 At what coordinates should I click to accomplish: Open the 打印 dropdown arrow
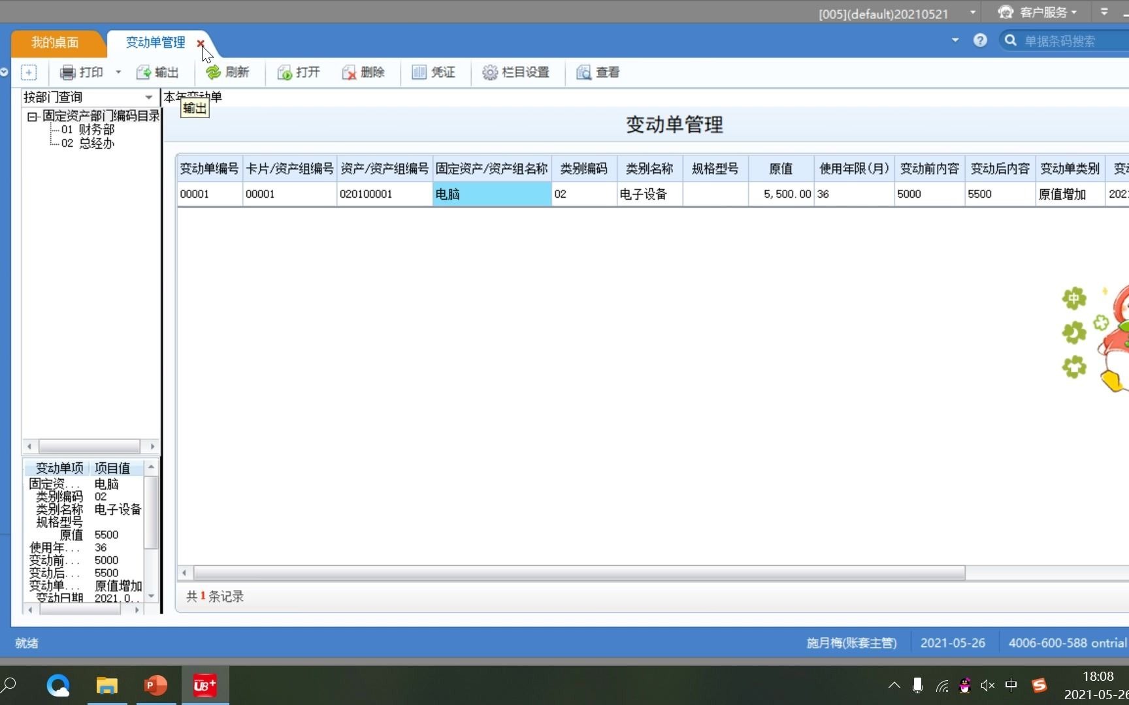118,72
